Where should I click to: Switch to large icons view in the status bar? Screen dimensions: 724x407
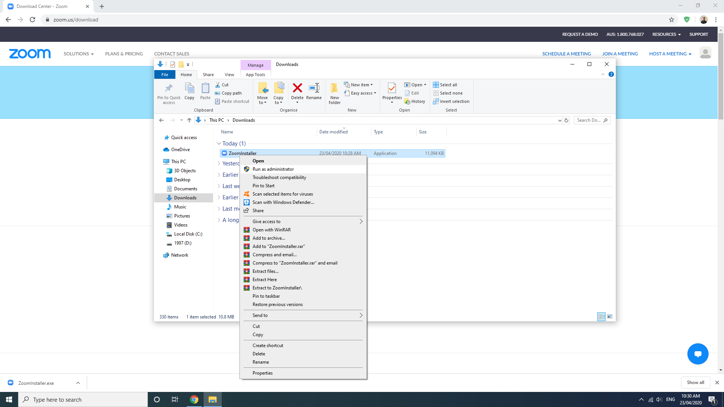[610, 317]
